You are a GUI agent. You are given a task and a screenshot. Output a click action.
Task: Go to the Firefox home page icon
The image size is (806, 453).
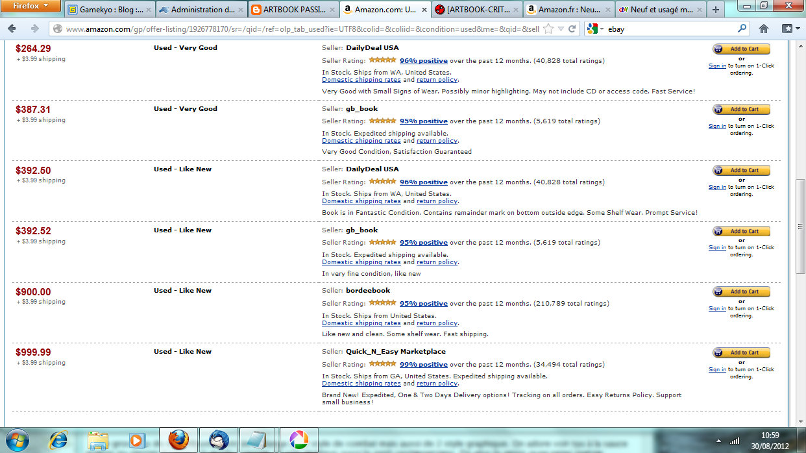(764, 29)
